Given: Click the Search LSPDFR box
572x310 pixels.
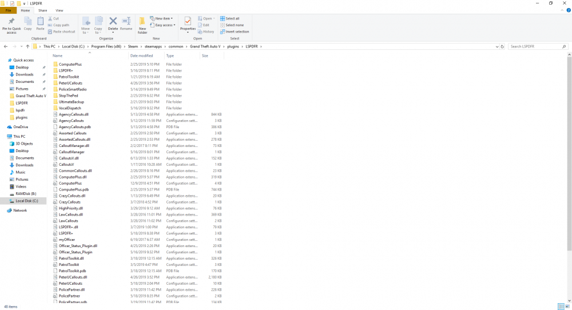Looking at the screenshot, I should [535, 47].
